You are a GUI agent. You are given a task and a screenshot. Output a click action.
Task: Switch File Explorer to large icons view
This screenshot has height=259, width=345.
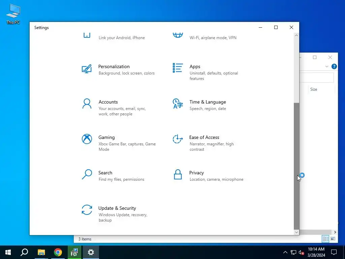[x=333, y=239]
